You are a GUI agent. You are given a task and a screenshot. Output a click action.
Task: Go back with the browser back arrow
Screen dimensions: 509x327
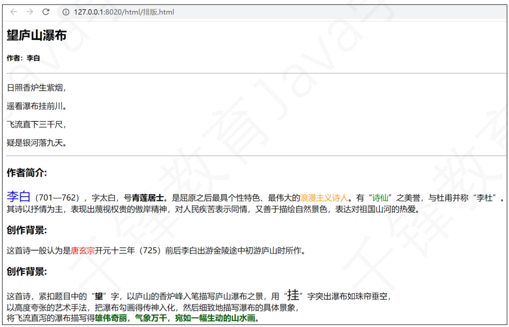14,12
